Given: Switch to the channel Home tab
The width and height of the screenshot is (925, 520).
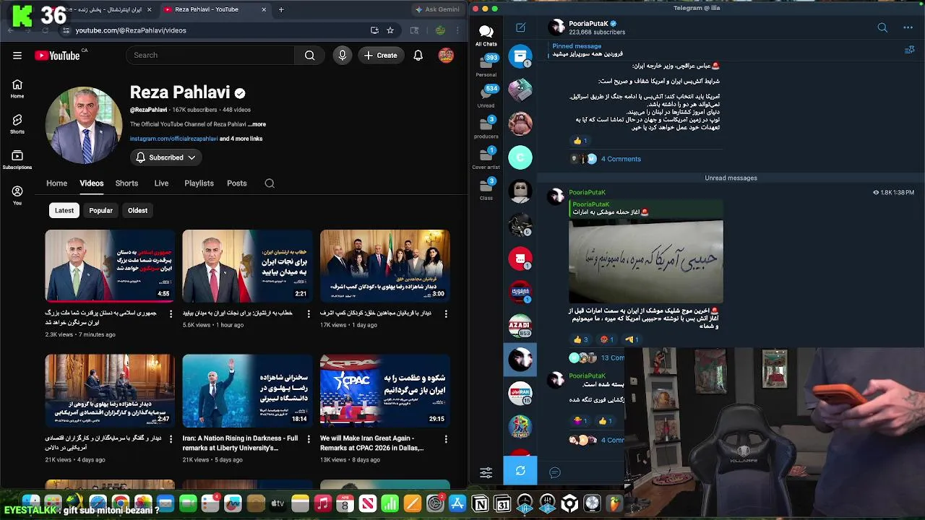Looking at the screenshot, I should pyautogui.click(x=56, y=183).
